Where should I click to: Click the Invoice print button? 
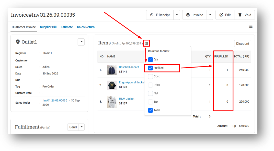tap(195, 15)
